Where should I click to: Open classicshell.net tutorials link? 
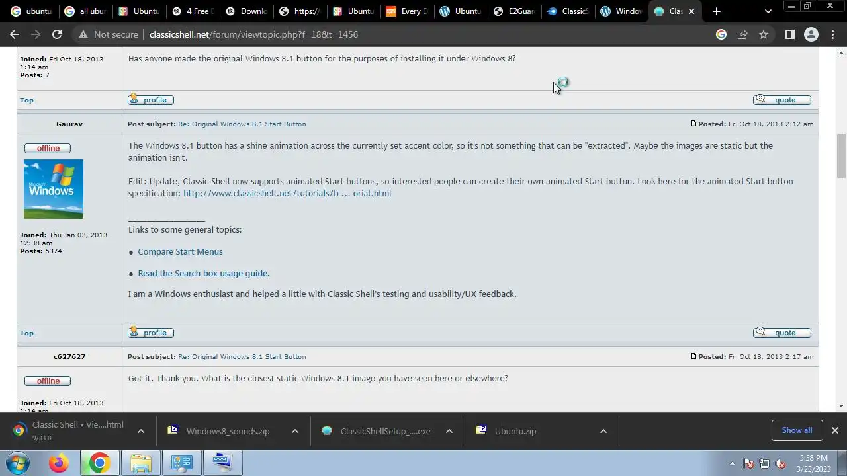coord(287,193)
